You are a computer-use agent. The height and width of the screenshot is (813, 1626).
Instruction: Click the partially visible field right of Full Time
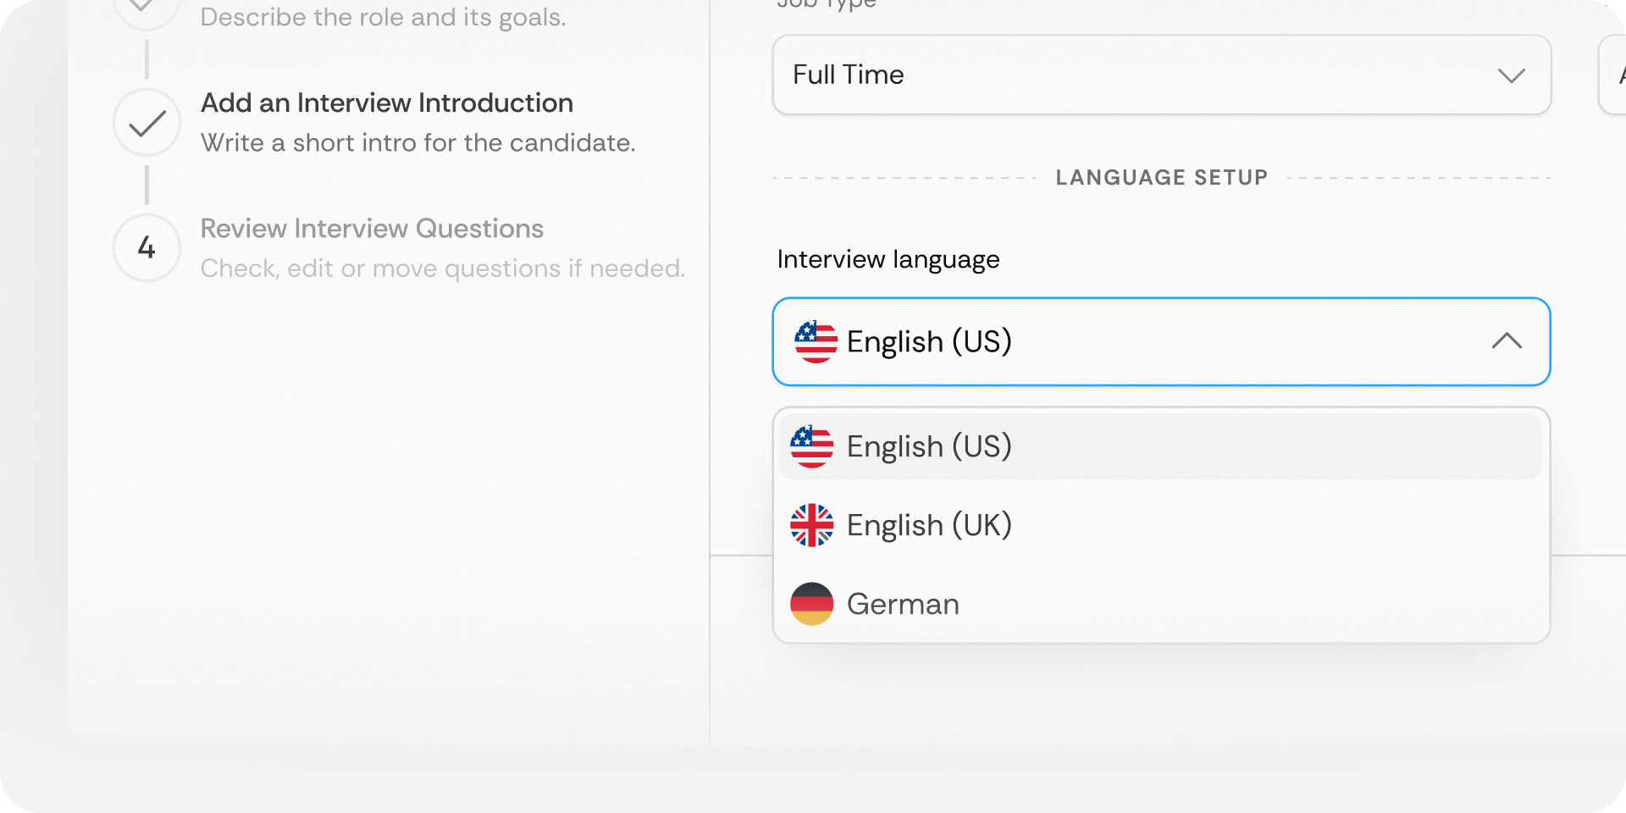click(x=1612, y=75)
